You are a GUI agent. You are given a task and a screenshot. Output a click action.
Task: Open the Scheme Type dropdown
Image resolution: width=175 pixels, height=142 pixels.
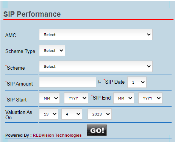tap(52, 50)
